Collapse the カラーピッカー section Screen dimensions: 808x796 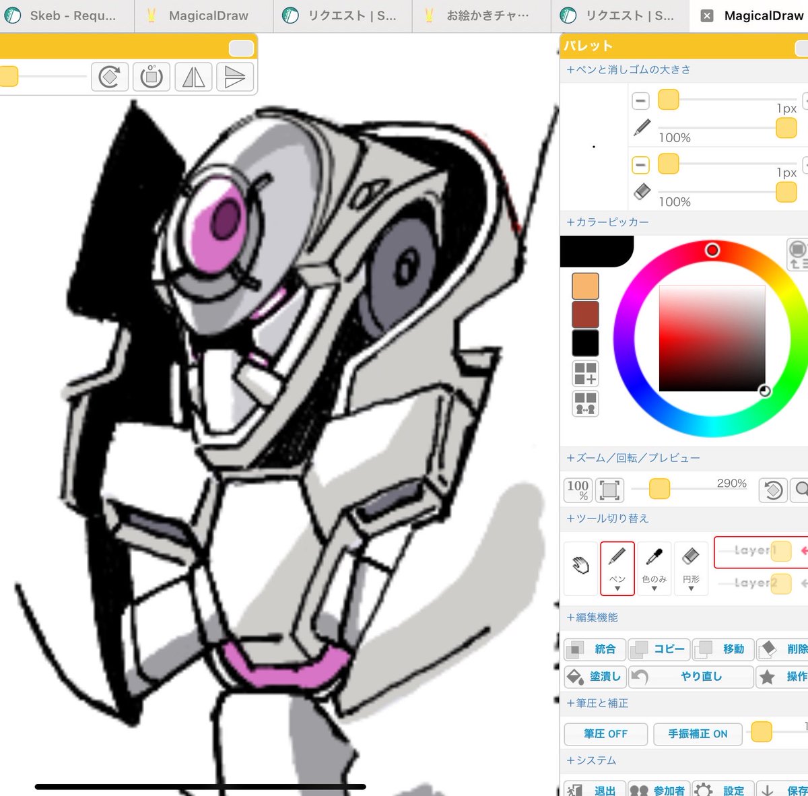click(607, 222)
